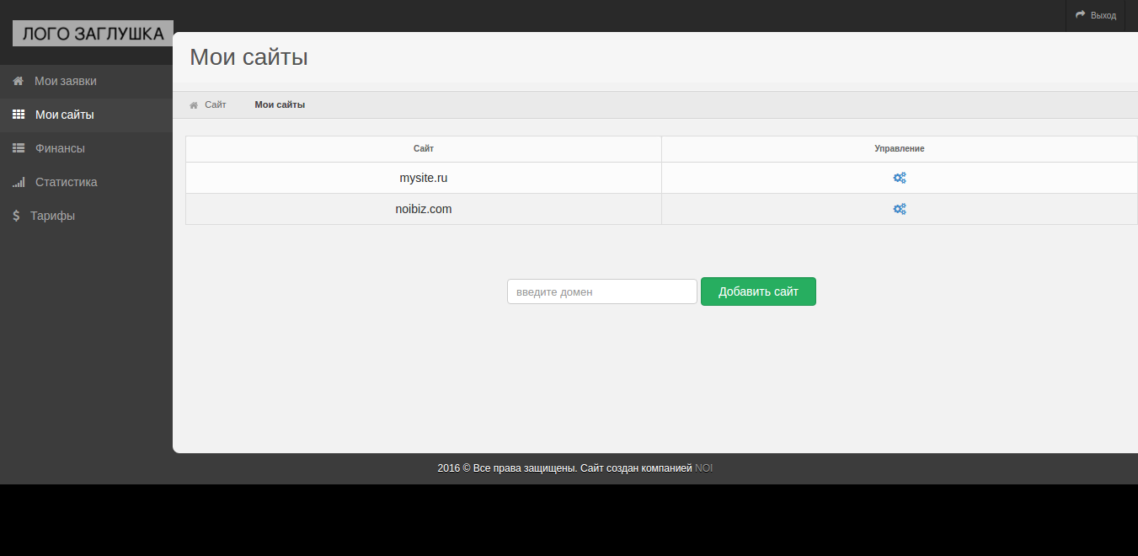
Task: Click the home icon beside Мои заявки
Action: [18, 81]
